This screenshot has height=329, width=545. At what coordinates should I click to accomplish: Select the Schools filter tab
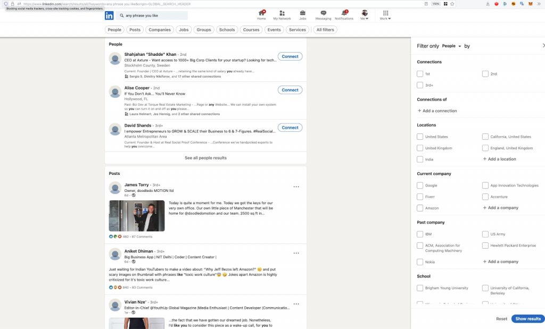click(x=227, y=30)
